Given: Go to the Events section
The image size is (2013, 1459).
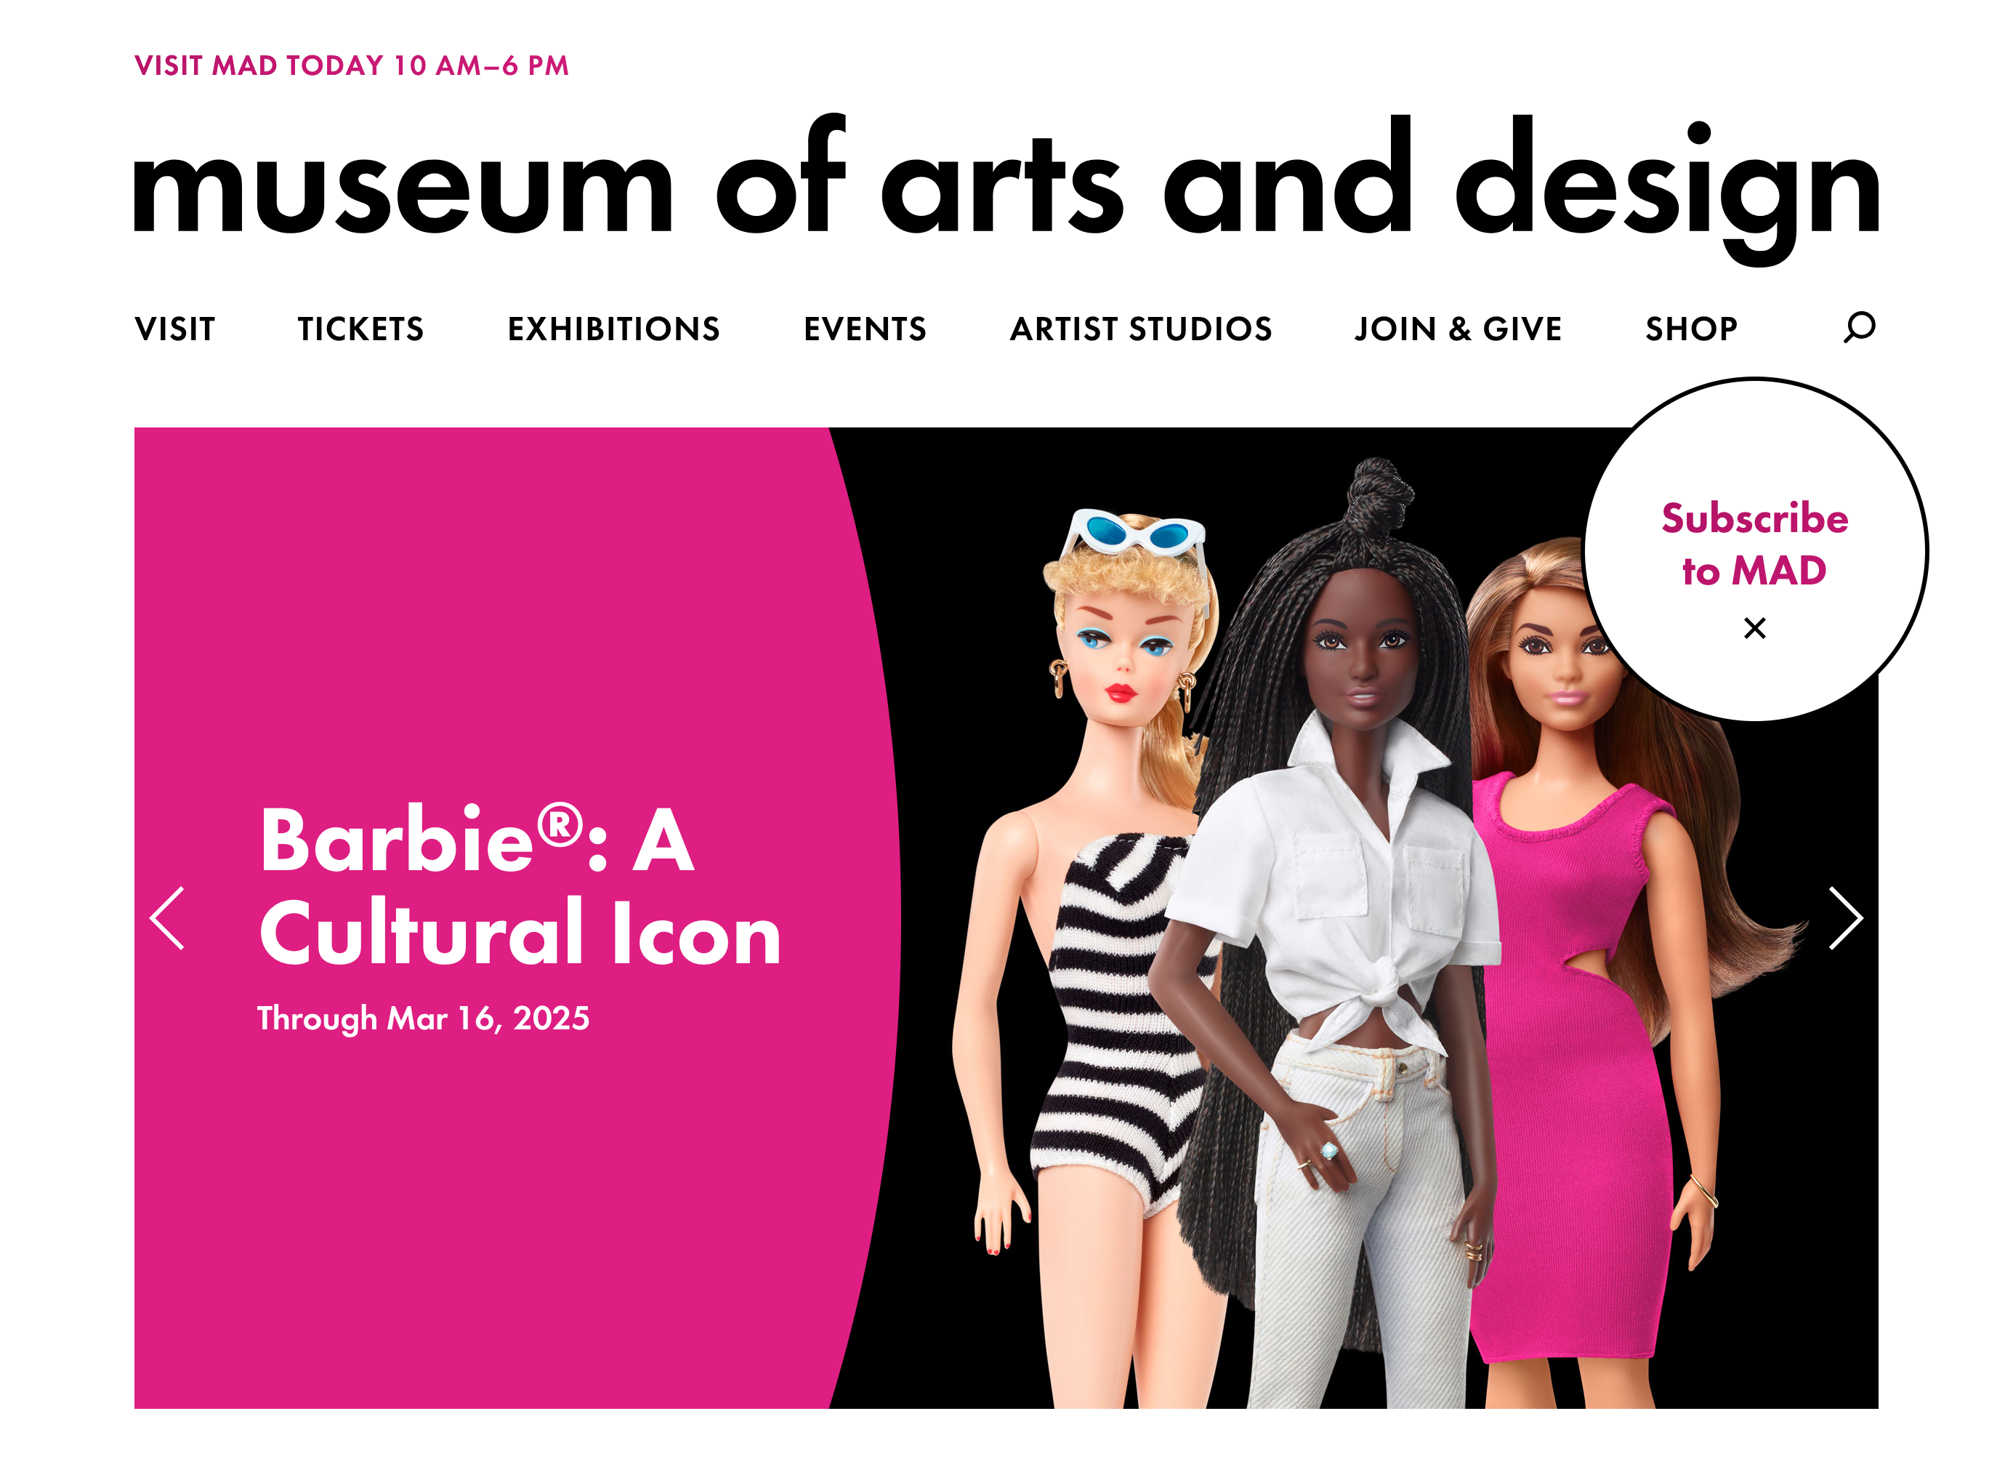Looking at the screenshot, I should coord(865,329).
